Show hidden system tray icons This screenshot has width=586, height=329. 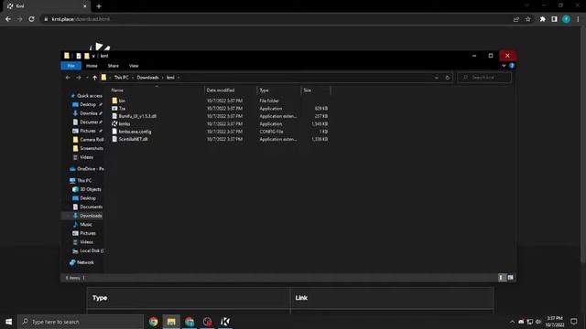coord(512,322)
